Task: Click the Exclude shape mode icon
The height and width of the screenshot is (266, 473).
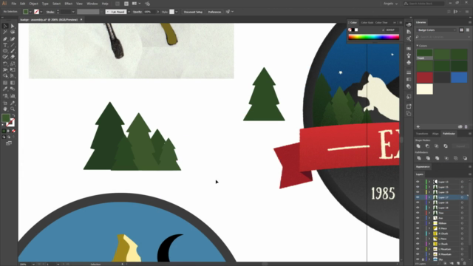Action: coord(446,146)
